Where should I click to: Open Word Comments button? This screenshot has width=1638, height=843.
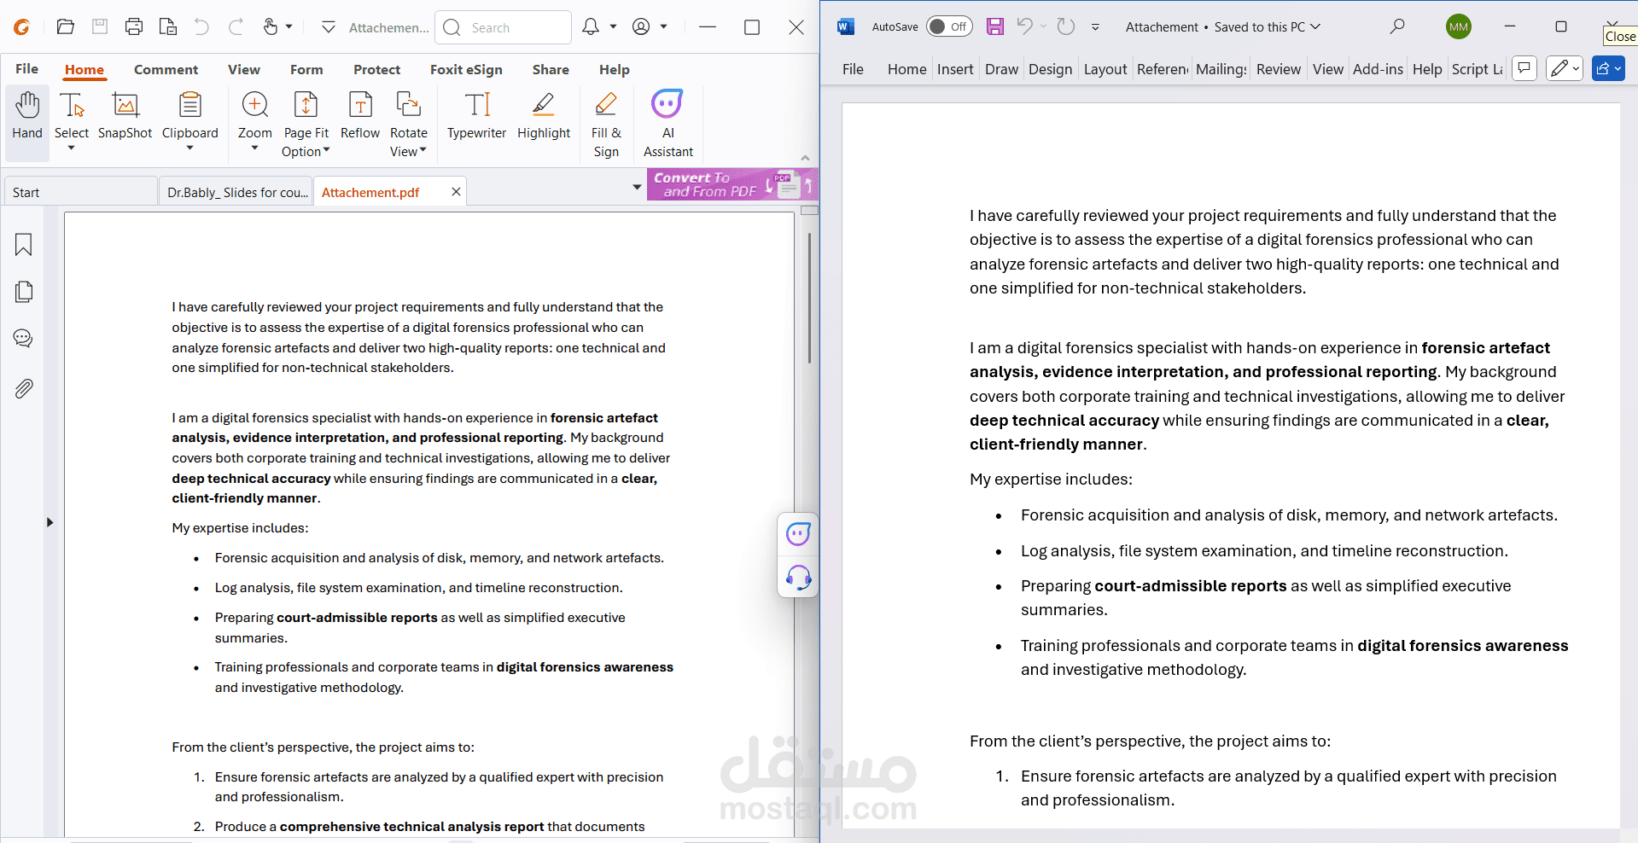(x=1524, y=68)
